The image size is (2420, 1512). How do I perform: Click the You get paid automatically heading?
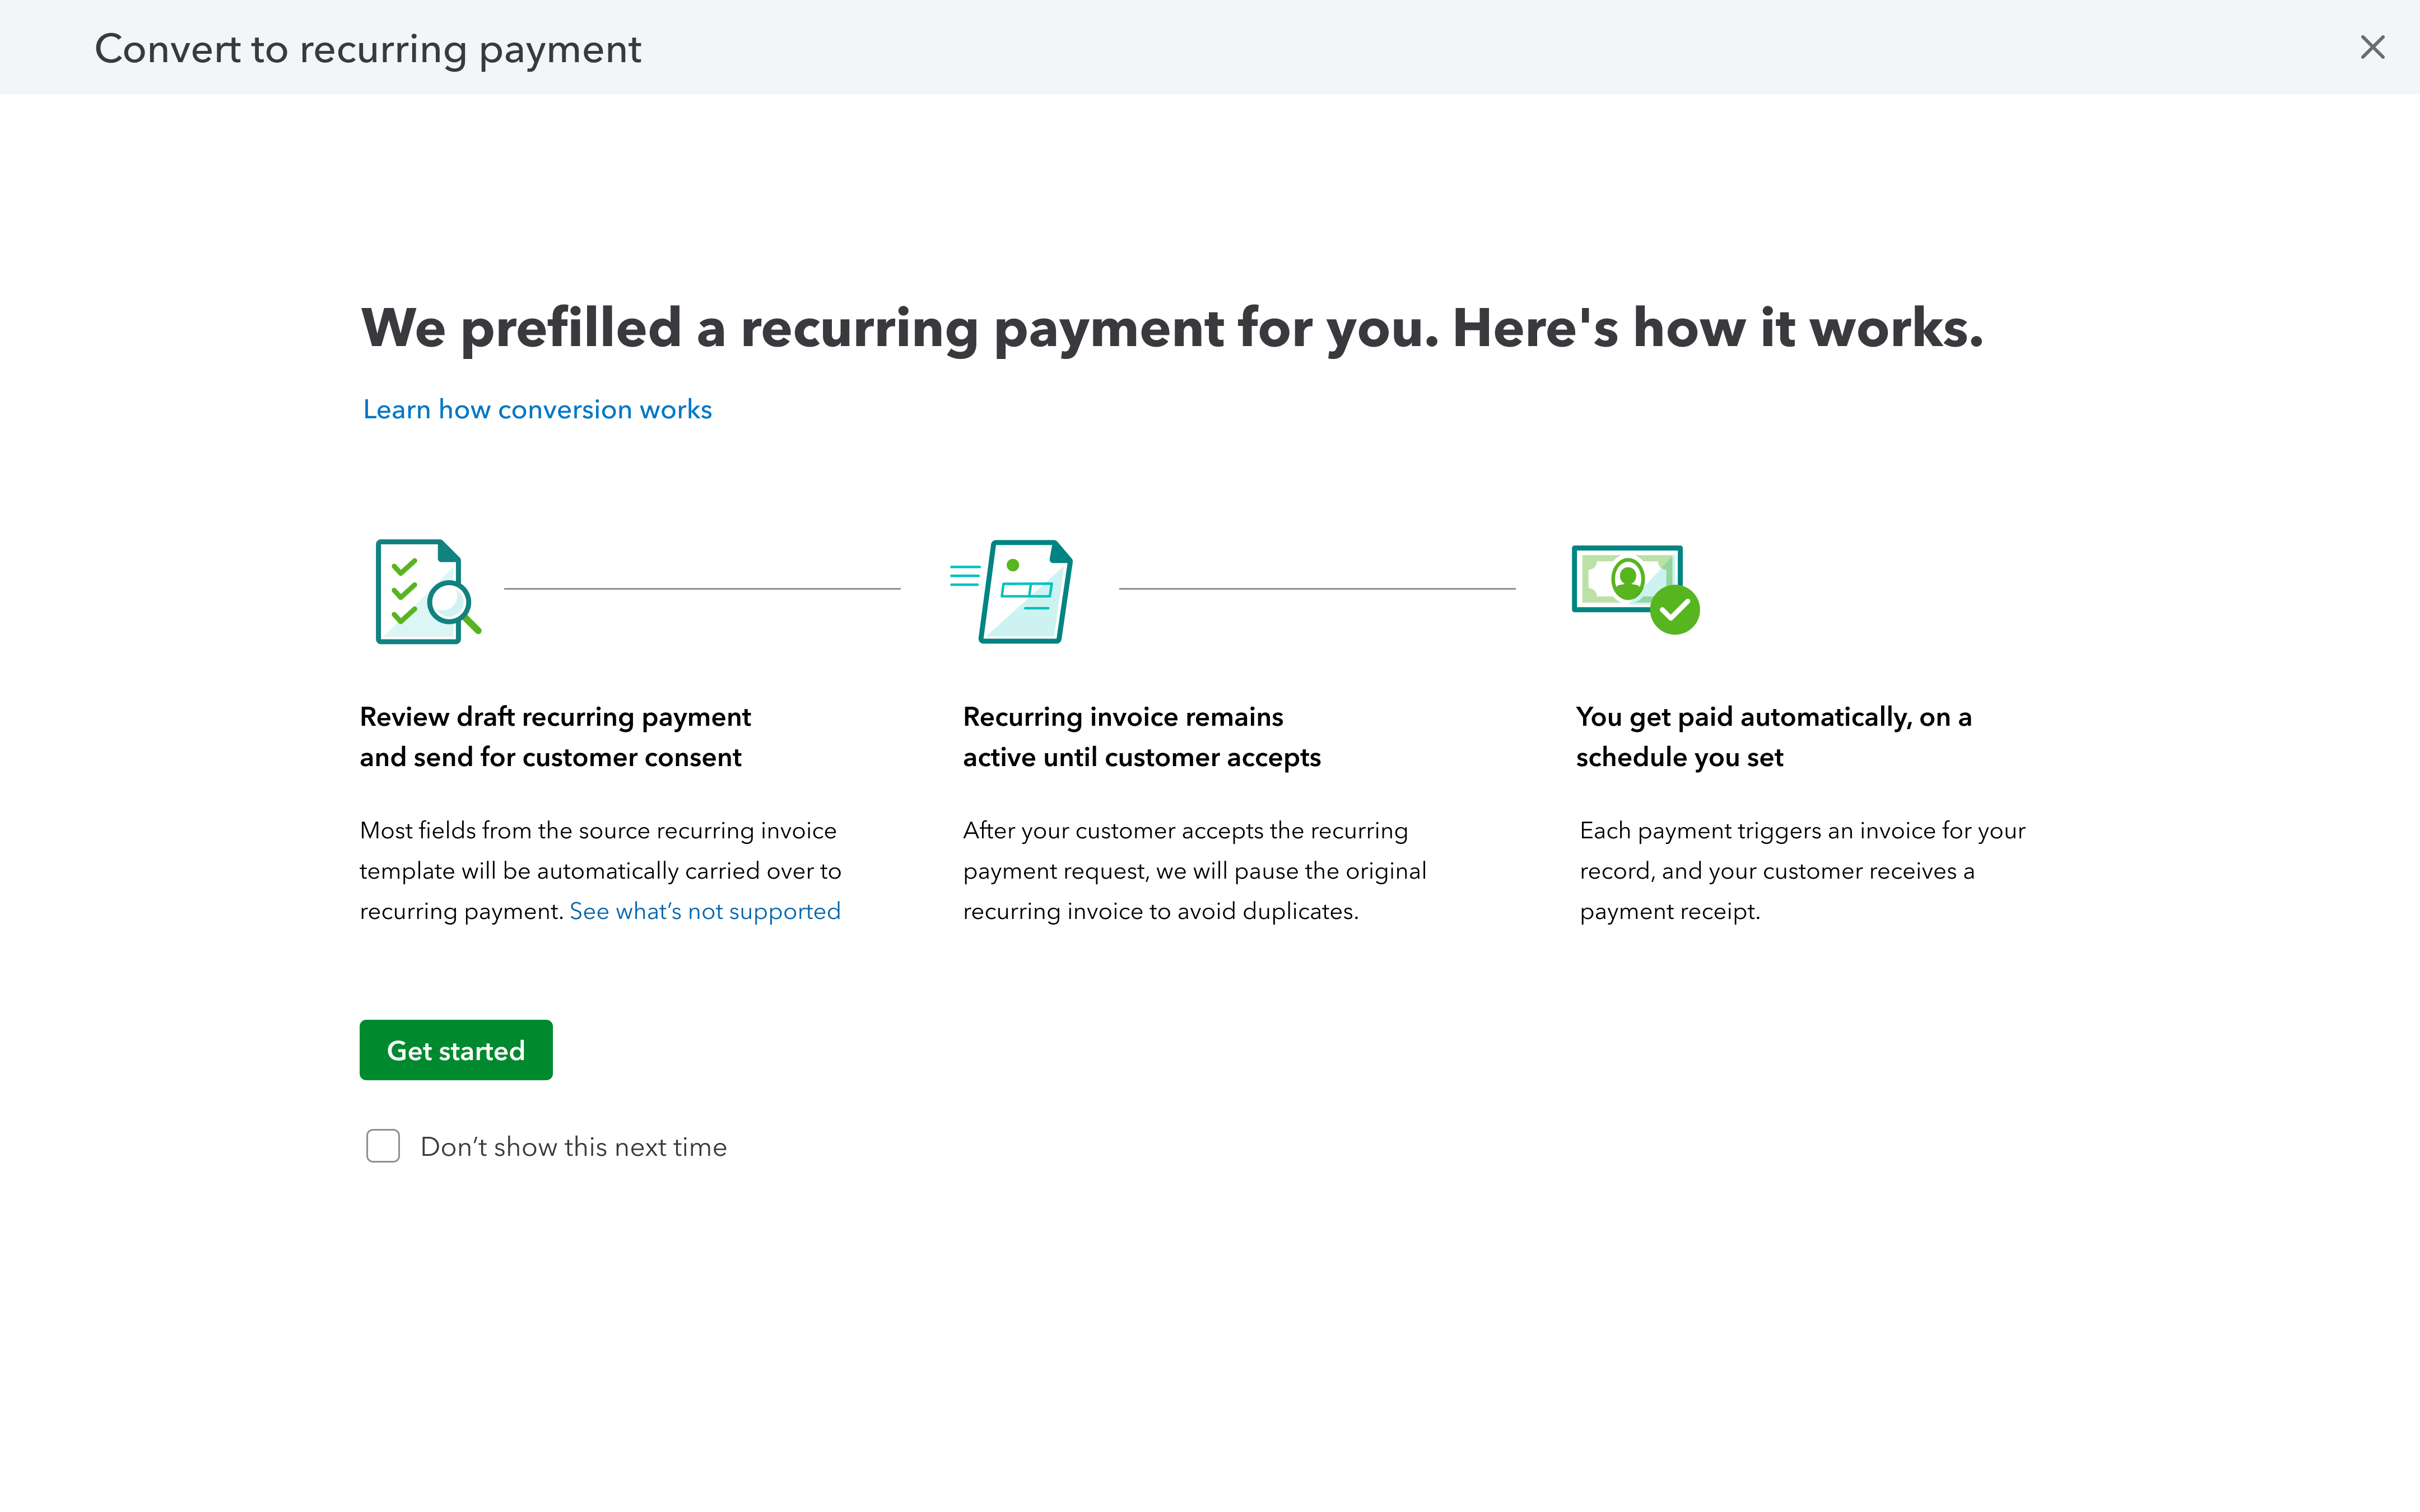click(1772, 737)
